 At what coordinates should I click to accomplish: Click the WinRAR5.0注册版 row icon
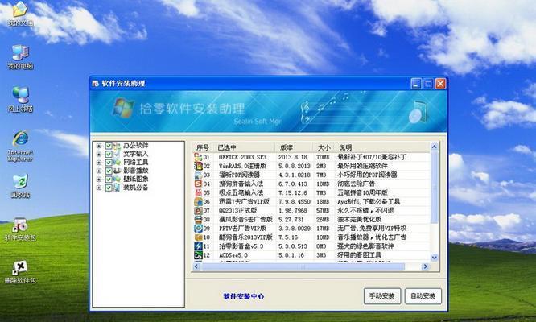tap(198, 166)
